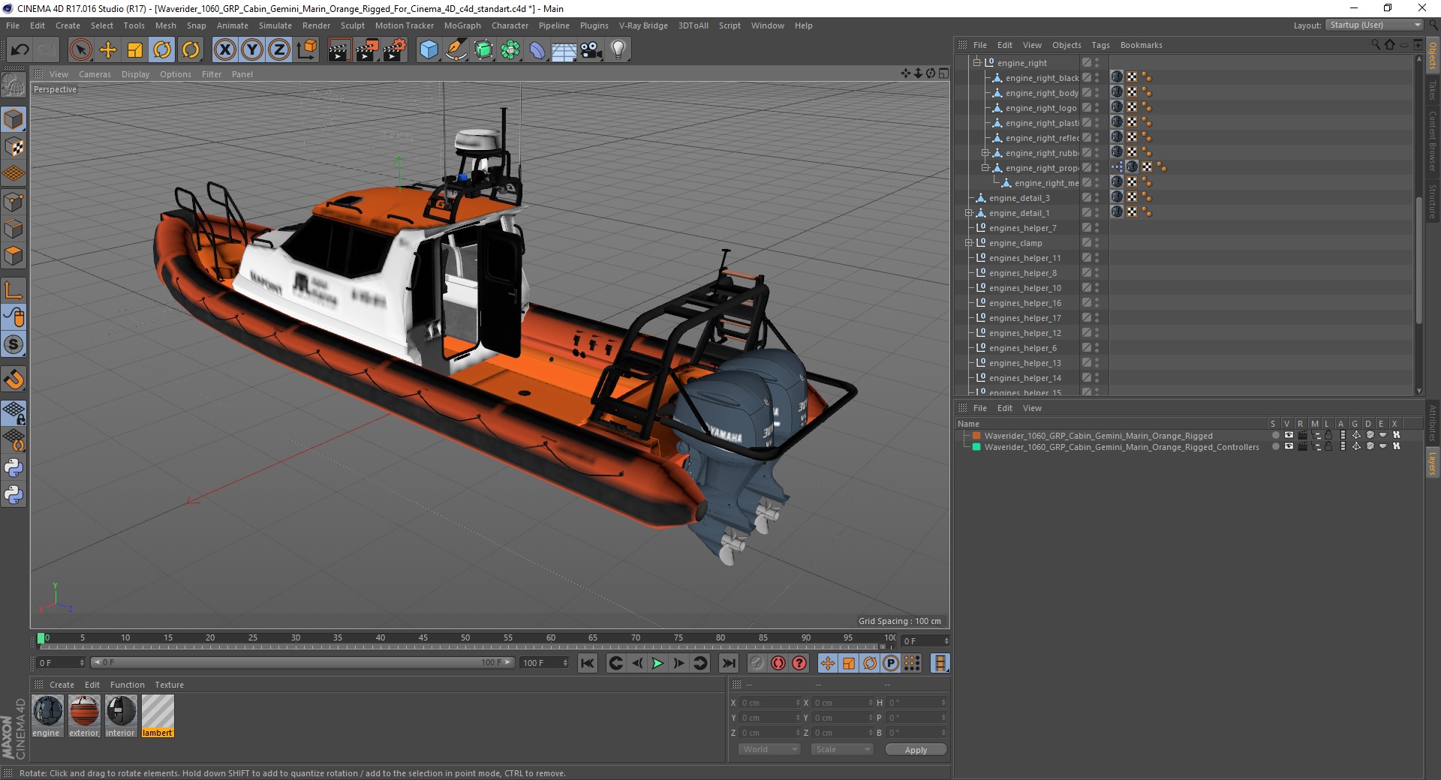Select the exterior material thumbnail

pyautogui.click(x=84, y=711)
